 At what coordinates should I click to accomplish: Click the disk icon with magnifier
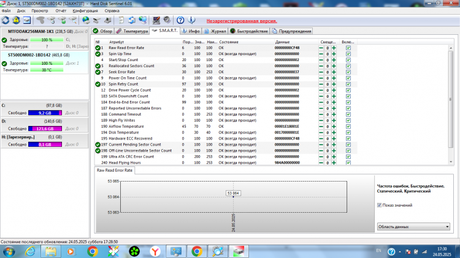[x=73, y=20]
